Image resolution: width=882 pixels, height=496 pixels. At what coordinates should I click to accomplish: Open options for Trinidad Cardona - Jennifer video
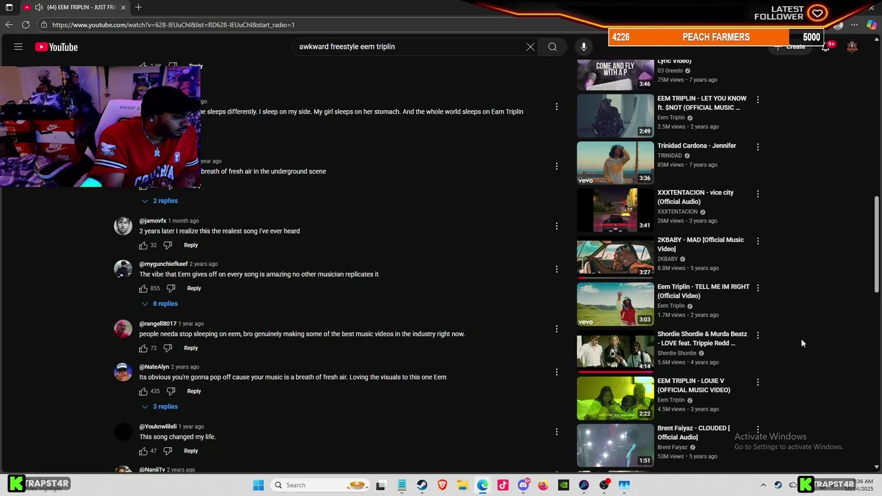pos(758,147)
